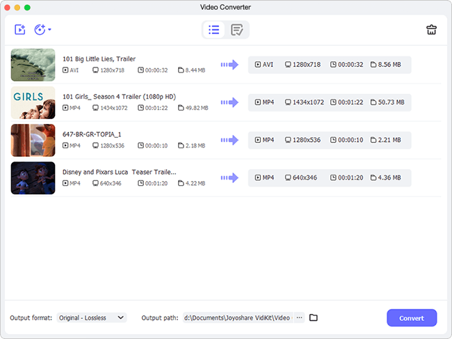Click the arrow icon in 647-BR-GR-TOPIA_1 row
Image resolution: width=452 pixels, height=339 pixels.
229,140
